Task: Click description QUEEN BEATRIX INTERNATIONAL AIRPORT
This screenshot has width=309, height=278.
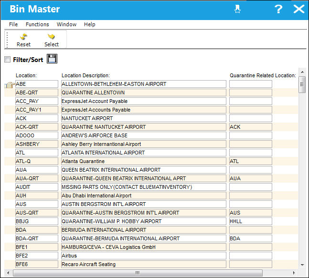Action: pos(144,170)
